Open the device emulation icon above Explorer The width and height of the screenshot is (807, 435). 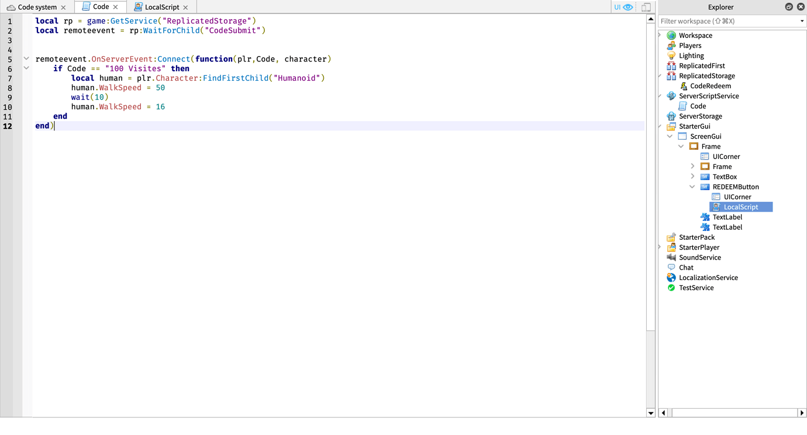646,6
